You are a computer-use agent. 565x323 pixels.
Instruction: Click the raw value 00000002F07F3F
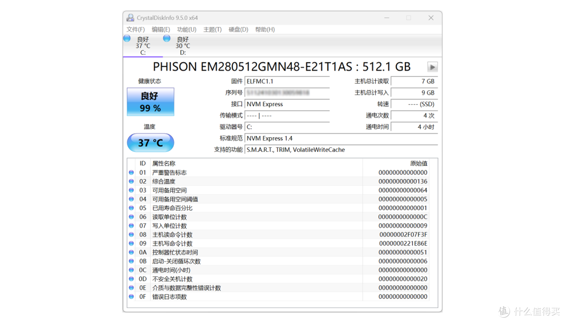click(403, 235)
